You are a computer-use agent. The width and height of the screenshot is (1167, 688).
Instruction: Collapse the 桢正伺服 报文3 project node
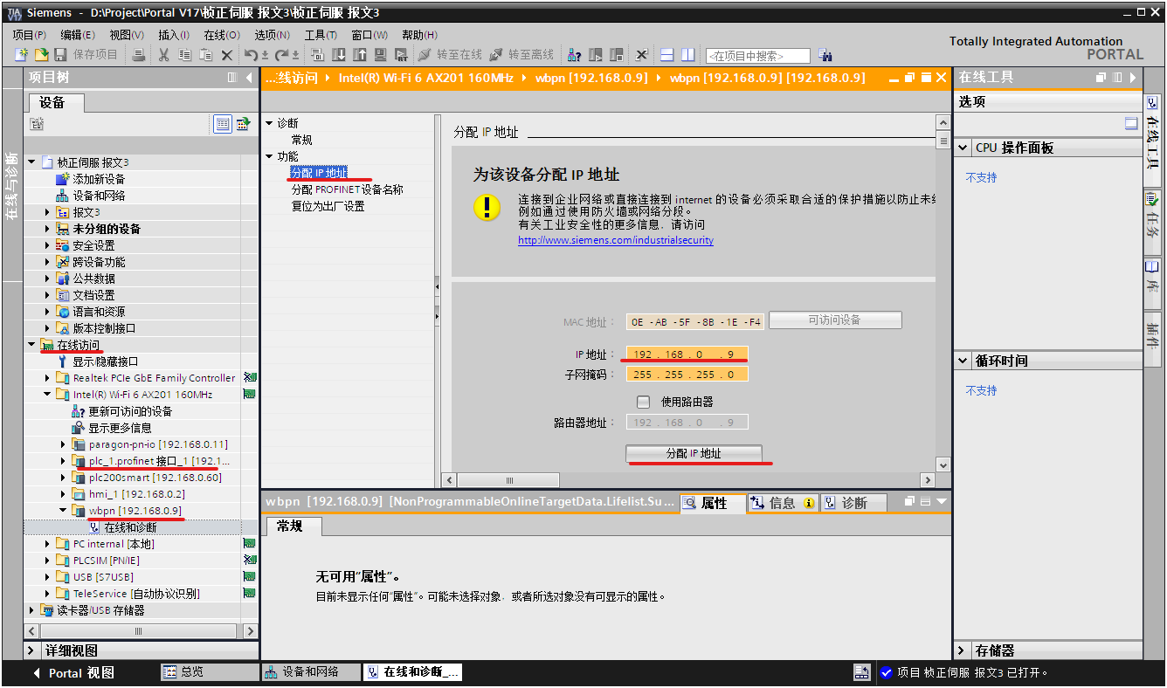point(32,162)
